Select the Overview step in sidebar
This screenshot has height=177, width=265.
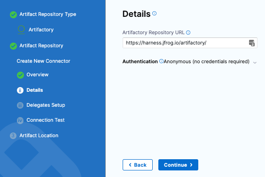pyautogui.click(x=38, y=74)
